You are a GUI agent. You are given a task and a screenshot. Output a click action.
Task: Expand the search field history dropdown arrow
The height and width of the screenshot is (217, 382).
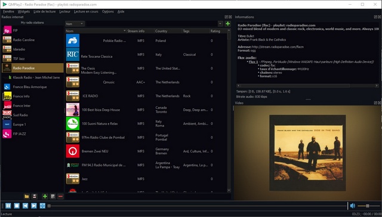click(x=220, y=24)
